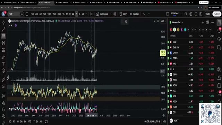Open the patterns drawing tool
The height and width of the screenshot is (125, 222).
coord(3,43)
